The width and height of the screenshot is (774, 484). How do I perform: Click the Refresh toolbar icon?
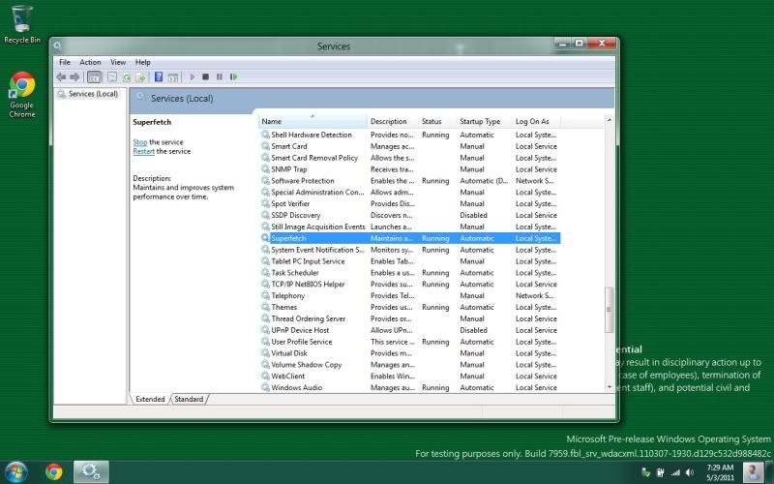(127, 77)
